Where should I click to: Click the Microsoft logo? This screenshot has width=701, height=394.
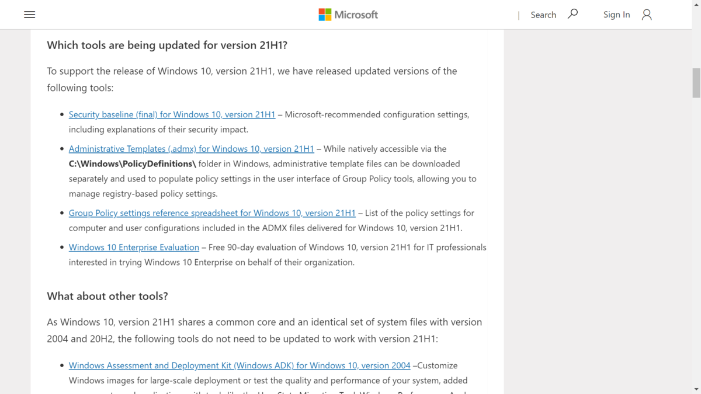(348, 15)
